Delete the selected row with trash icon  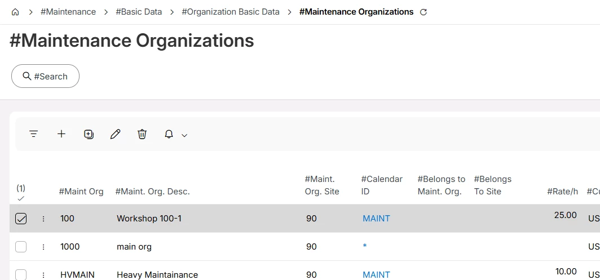142,134
